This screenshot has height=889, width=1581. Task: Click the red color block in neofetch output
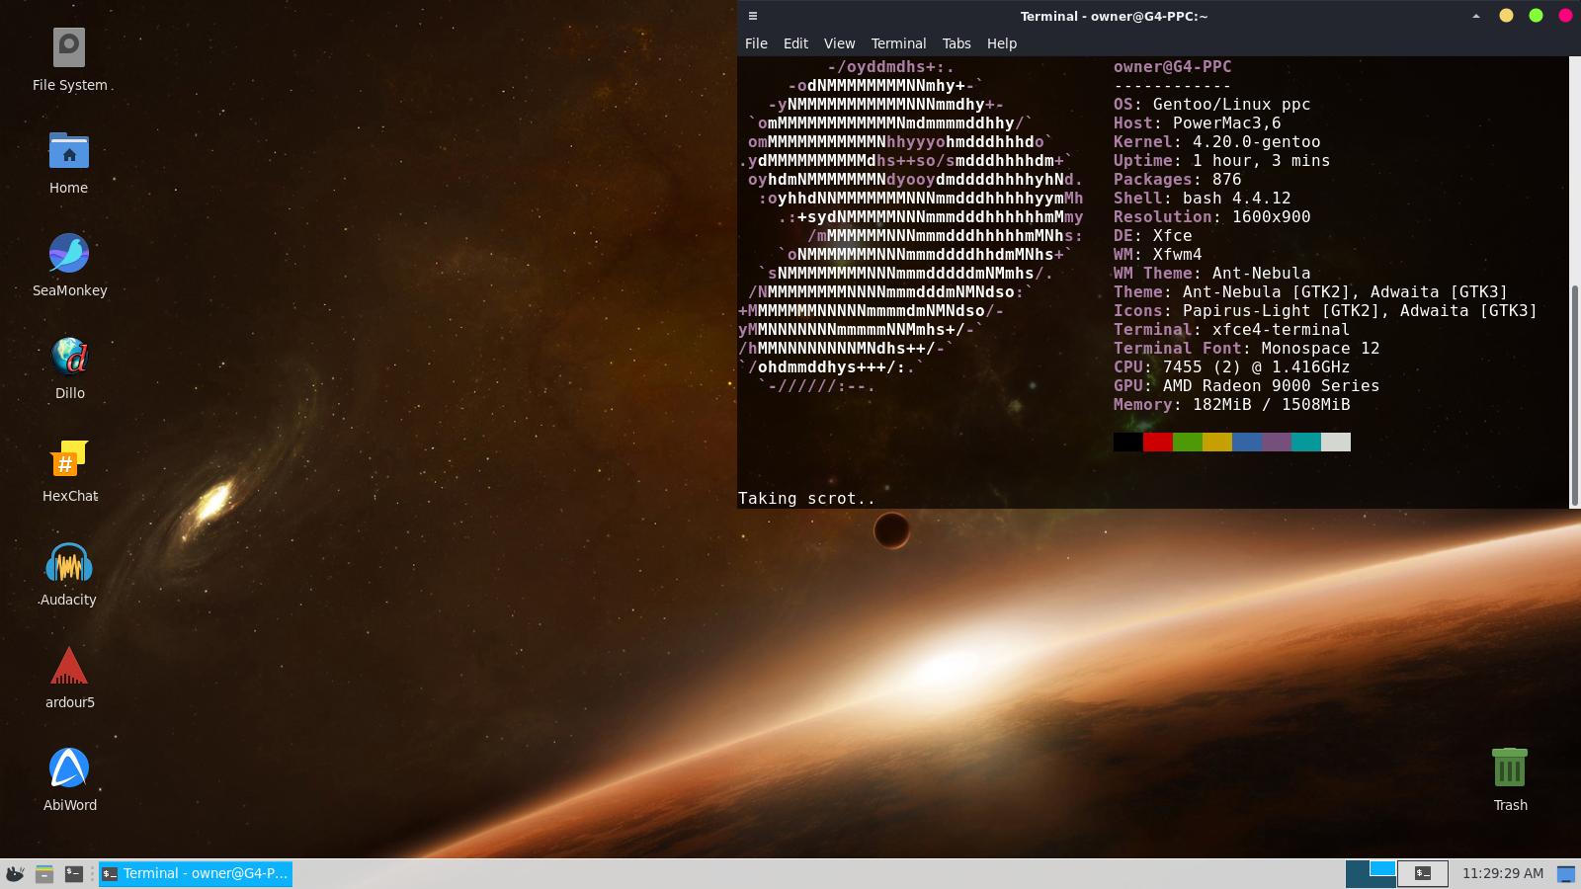tap(1158, 442)
